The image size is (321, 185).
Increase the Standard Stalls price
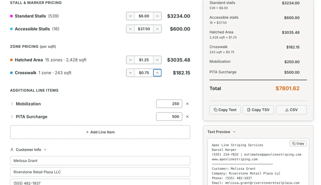coord(157,16)
